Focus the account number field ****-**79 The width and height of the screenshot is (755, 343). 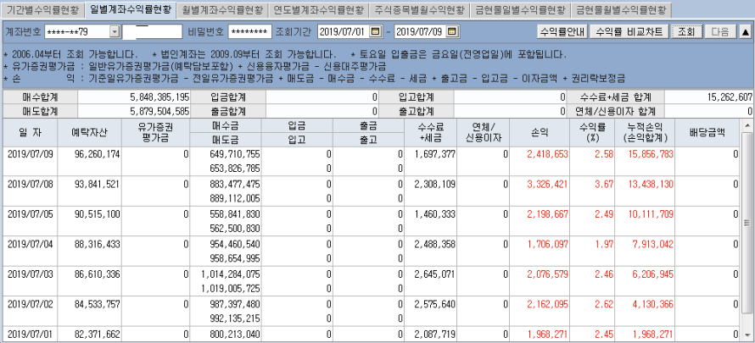click(x=77, y=31)
